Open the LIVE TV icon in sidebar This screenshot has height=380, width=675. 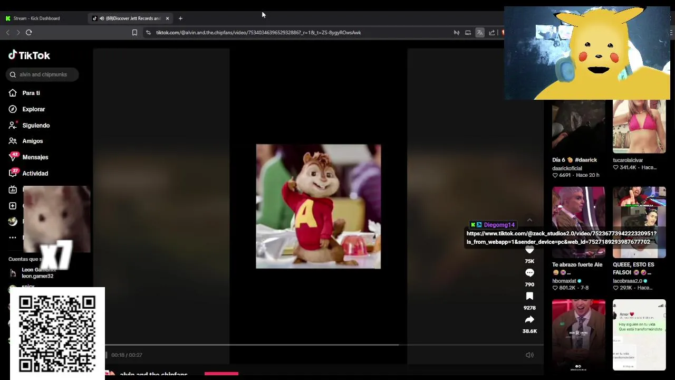pyautogui.click(x=13, y=189)
